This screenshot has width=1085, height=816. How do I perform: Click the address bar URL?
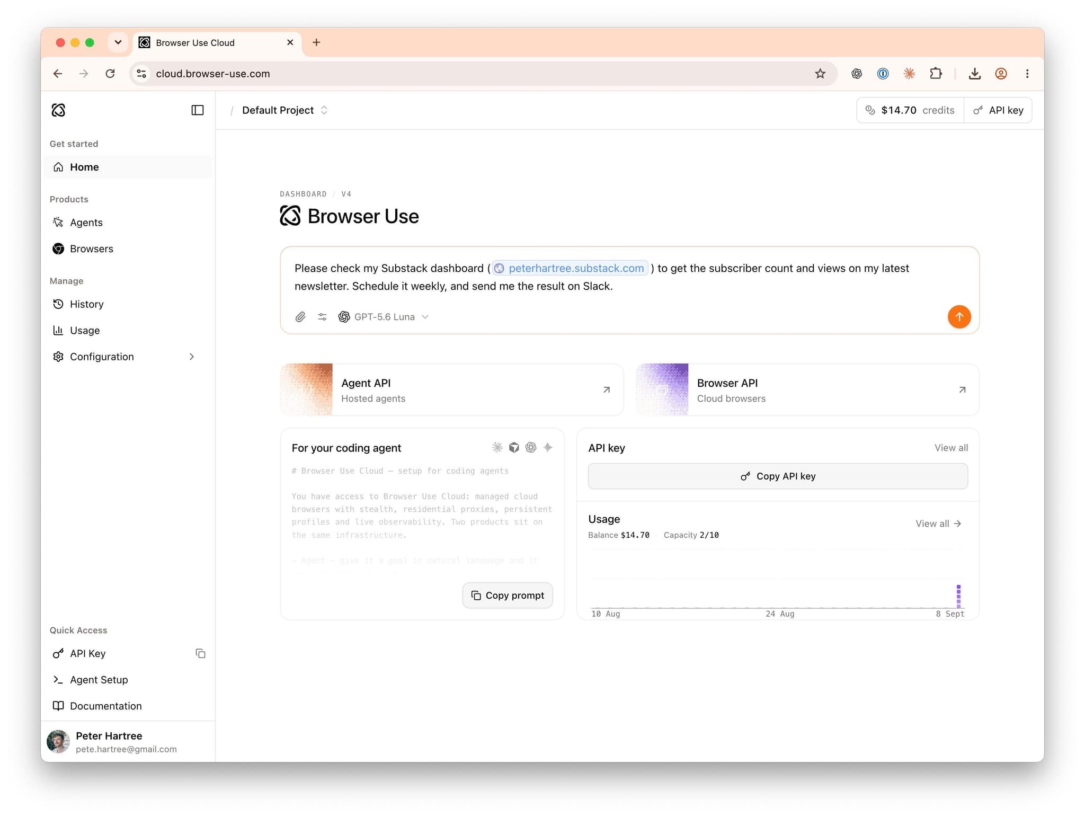(213, 74)
